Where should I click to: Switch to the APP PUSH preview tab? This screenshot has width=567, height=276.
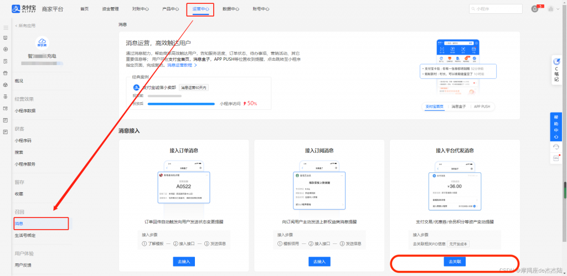(482, 107)
